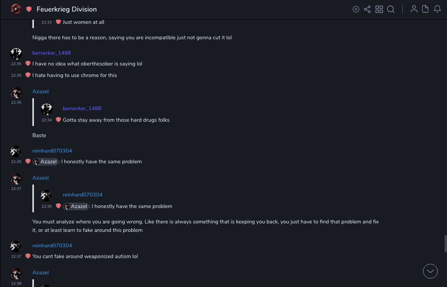Image resolution: width=447 pixels, height=287 pixels.
Task: Click the share icon in the top bar
Action: 367,9
